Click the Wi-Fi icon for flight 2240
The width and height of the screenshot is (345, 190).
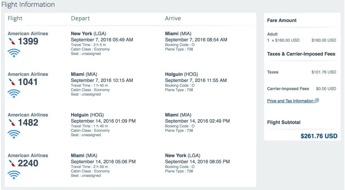(14, 174)
